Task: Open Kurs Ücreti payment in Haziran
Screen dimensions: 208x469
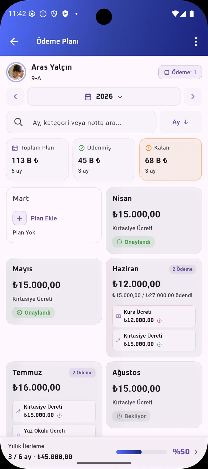Action: (x=154, y=316)
